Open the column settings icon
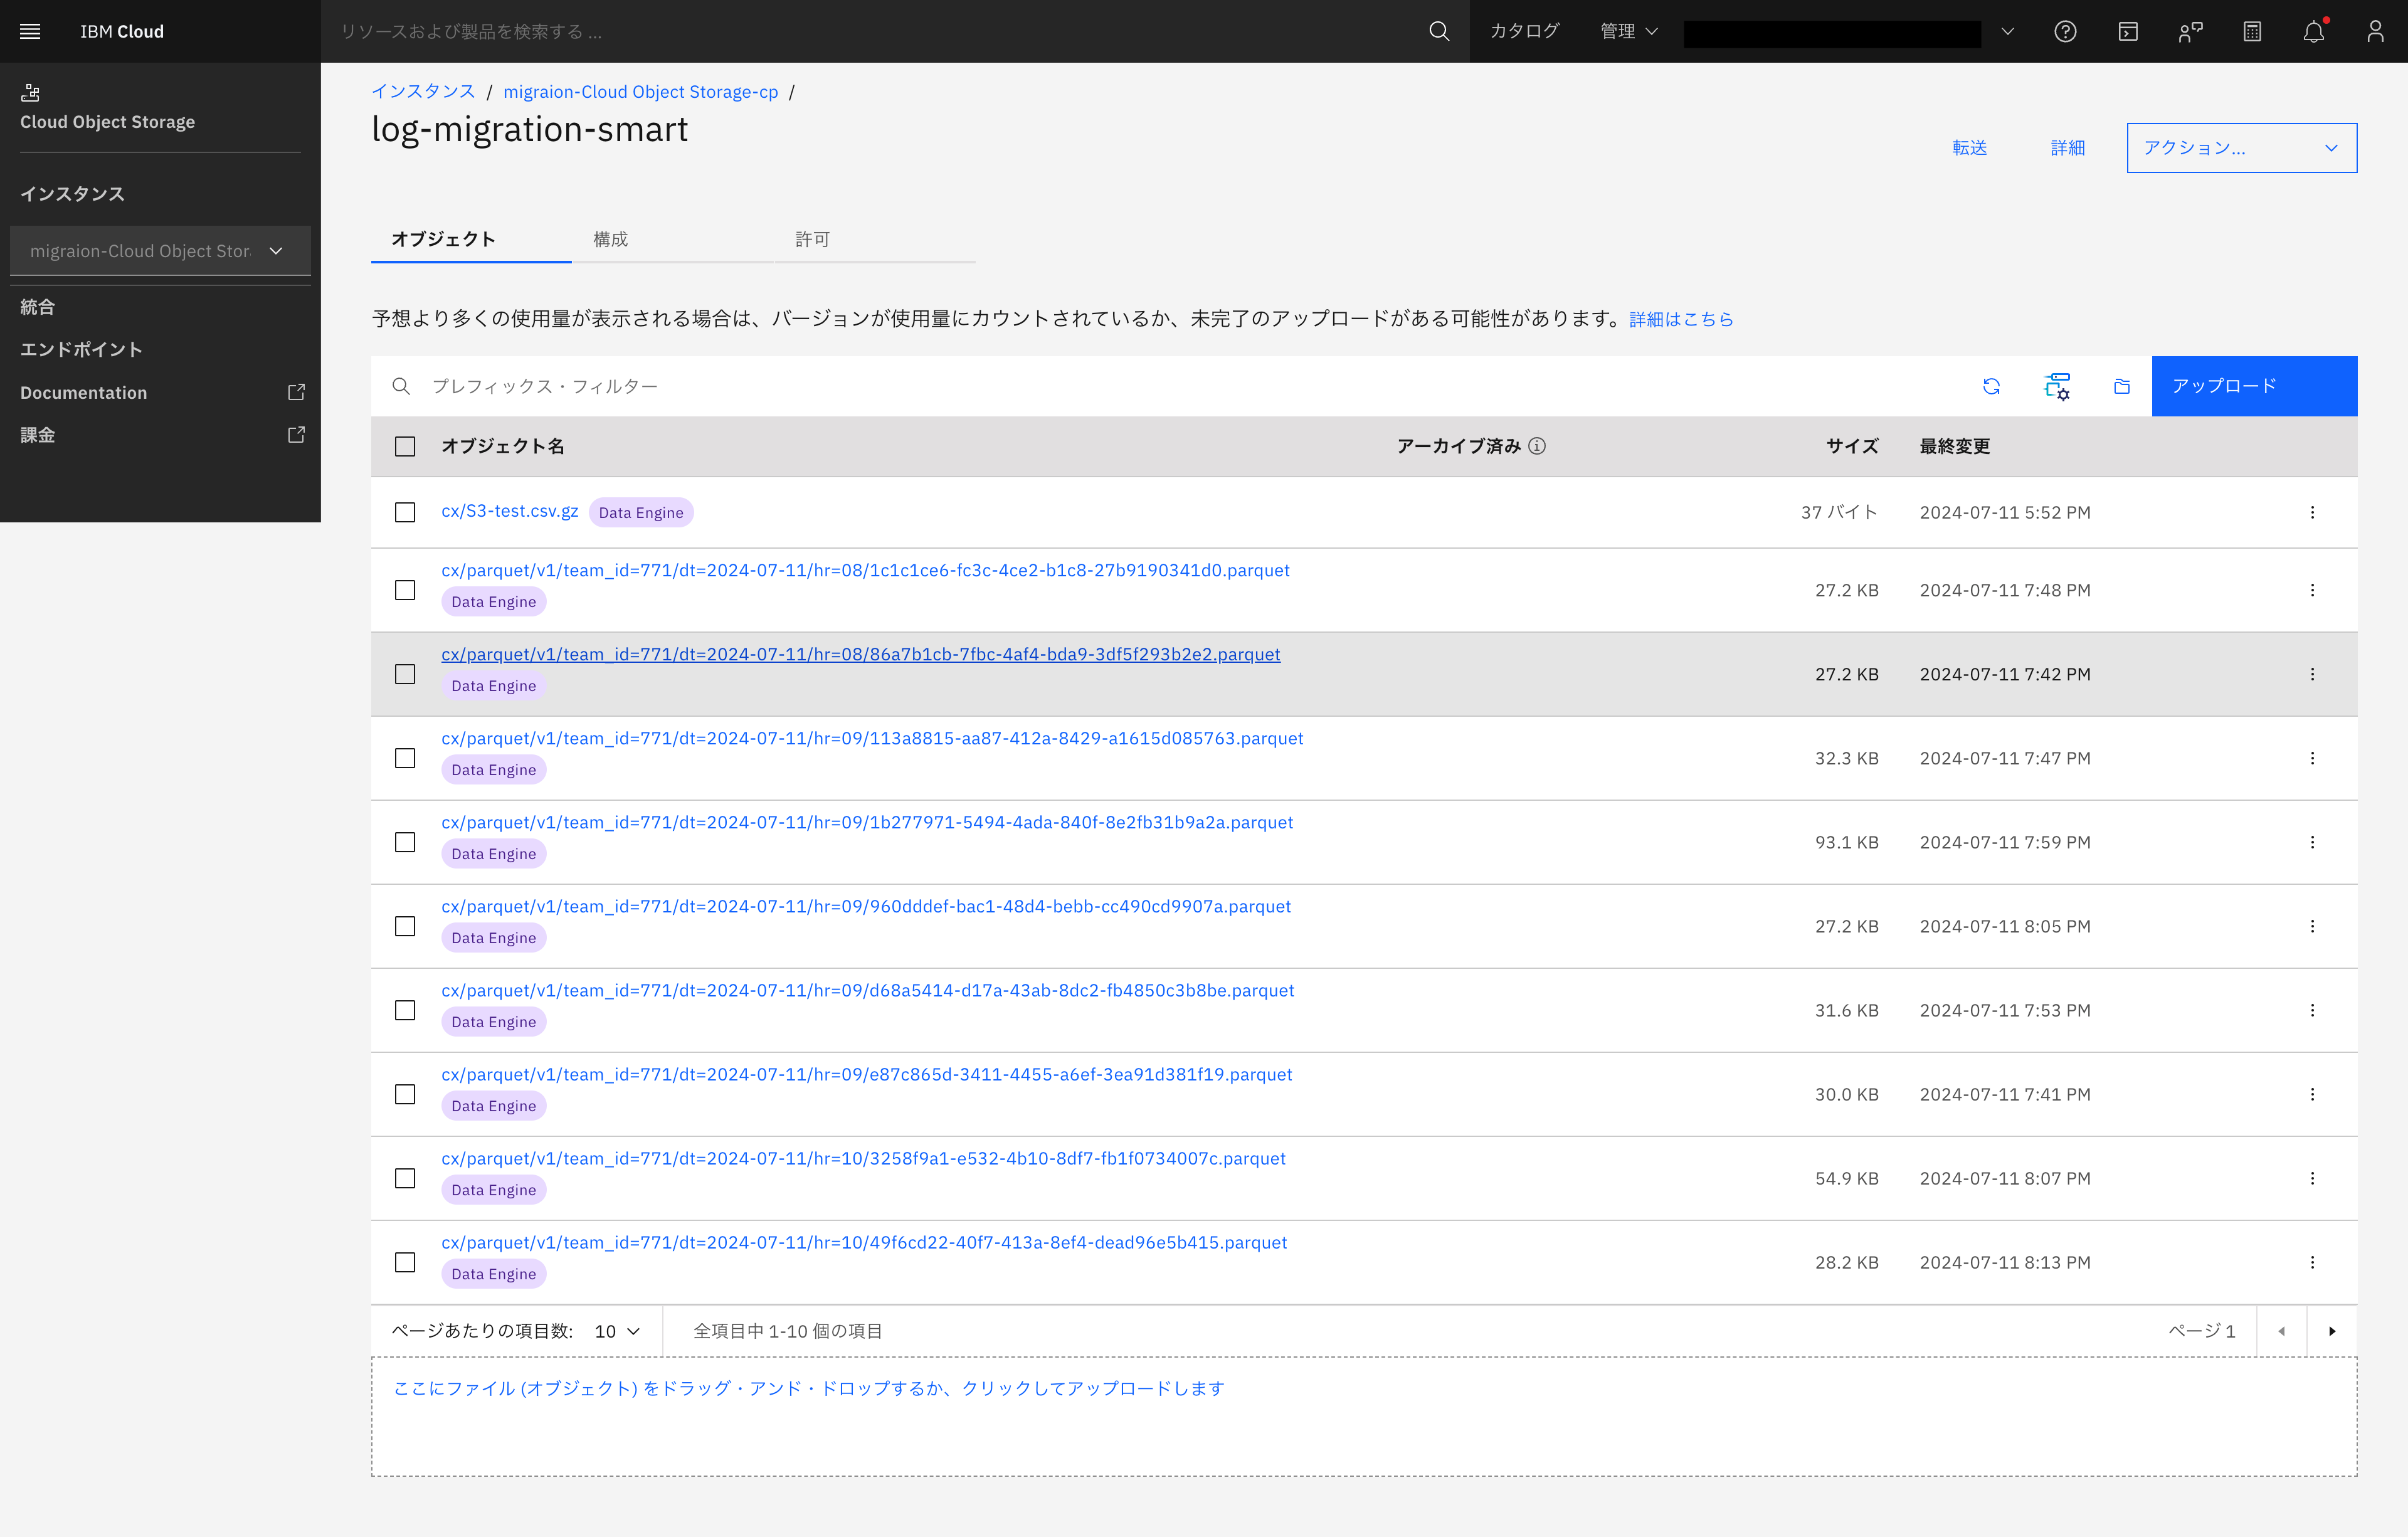This screenshot has height=1537, width=2408. point(2057,386)
